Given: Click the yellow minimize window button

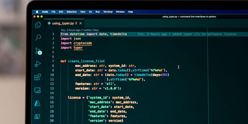Looking at the screenshot, I should [x=38, y=17].
